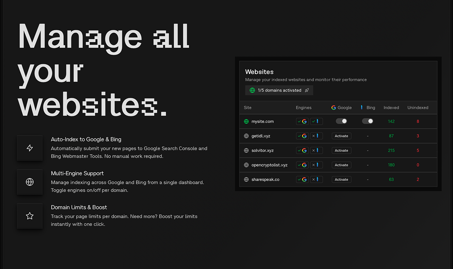Click the star Domain Limits icon
The width and height of the screenshot is (453, 269).
(30, 216)
